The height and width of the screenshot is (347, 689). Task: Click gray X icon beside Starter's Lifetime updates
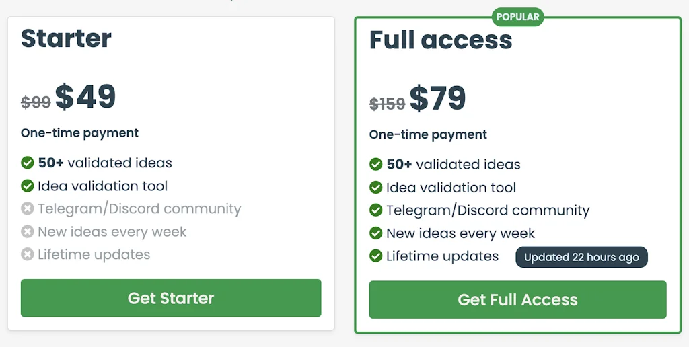(28, 255)
